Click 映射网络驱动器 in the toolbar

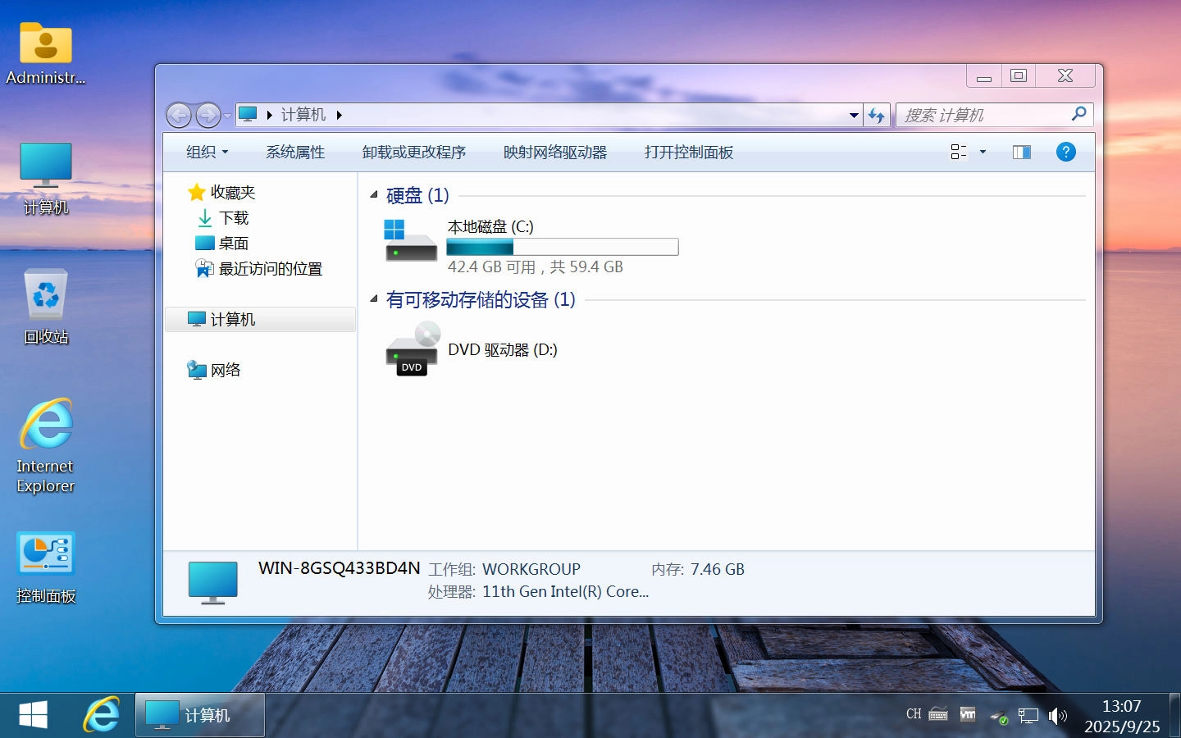pyautogui.click(x=554, y=152)
